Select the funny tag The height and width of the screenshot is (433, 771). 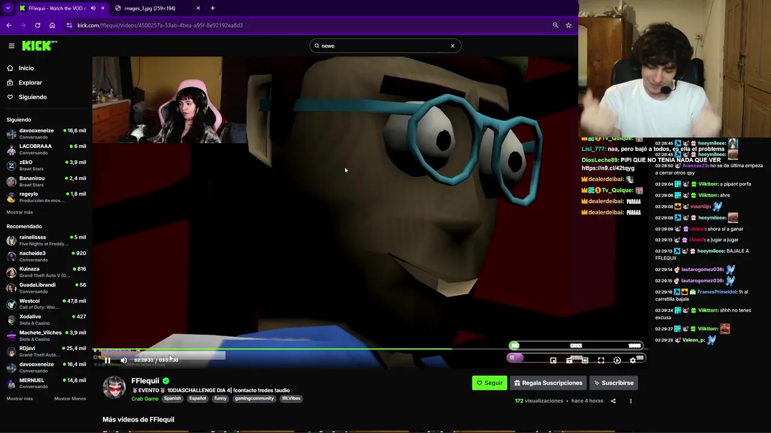coord(220,398)
